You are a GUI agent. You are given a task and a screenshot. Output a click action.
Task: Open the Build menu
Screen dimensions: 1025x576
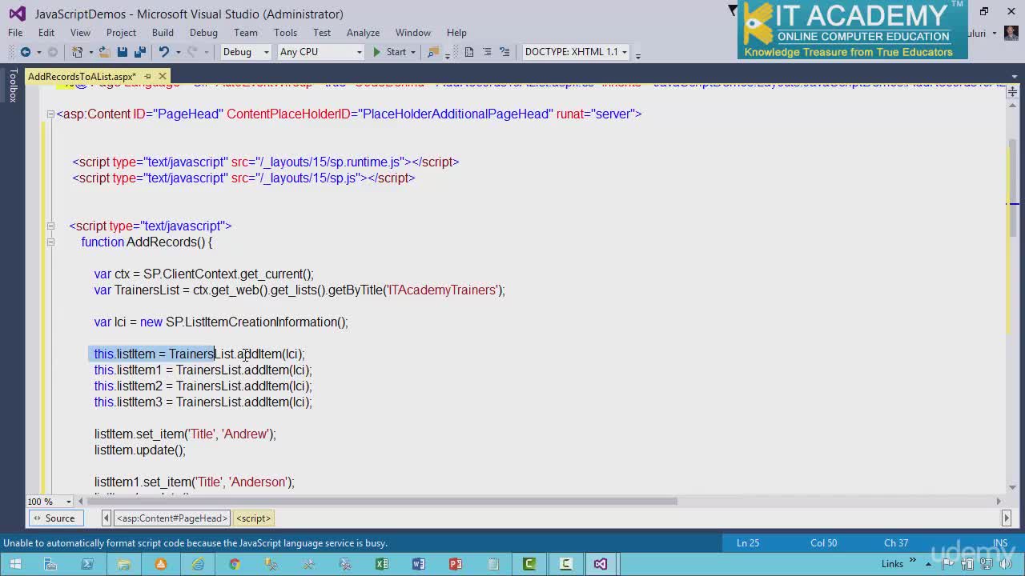163,33
